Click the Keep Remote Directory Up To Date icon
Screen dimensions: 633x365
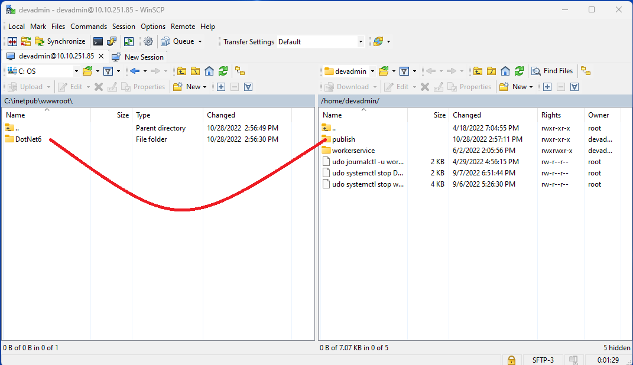[x=129, y=41]
